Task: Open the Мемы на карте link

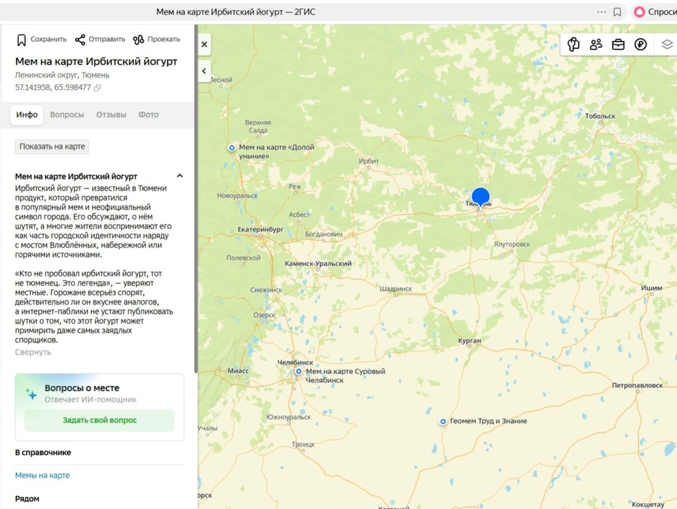Action: coord(42,475)
